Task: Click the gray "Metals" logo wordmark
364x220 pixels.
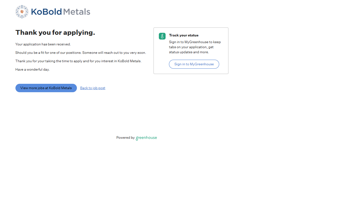Action: (77, 12)
